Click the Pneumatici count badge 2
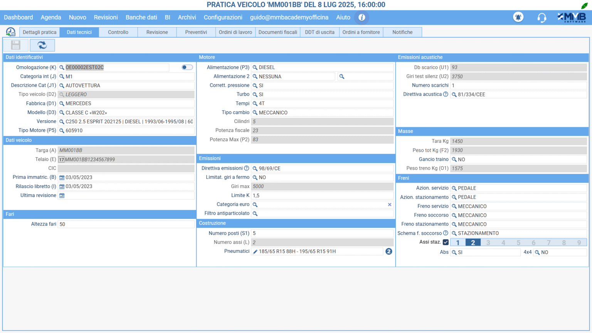This screenshot has height=333, width=592. point(388,251)
